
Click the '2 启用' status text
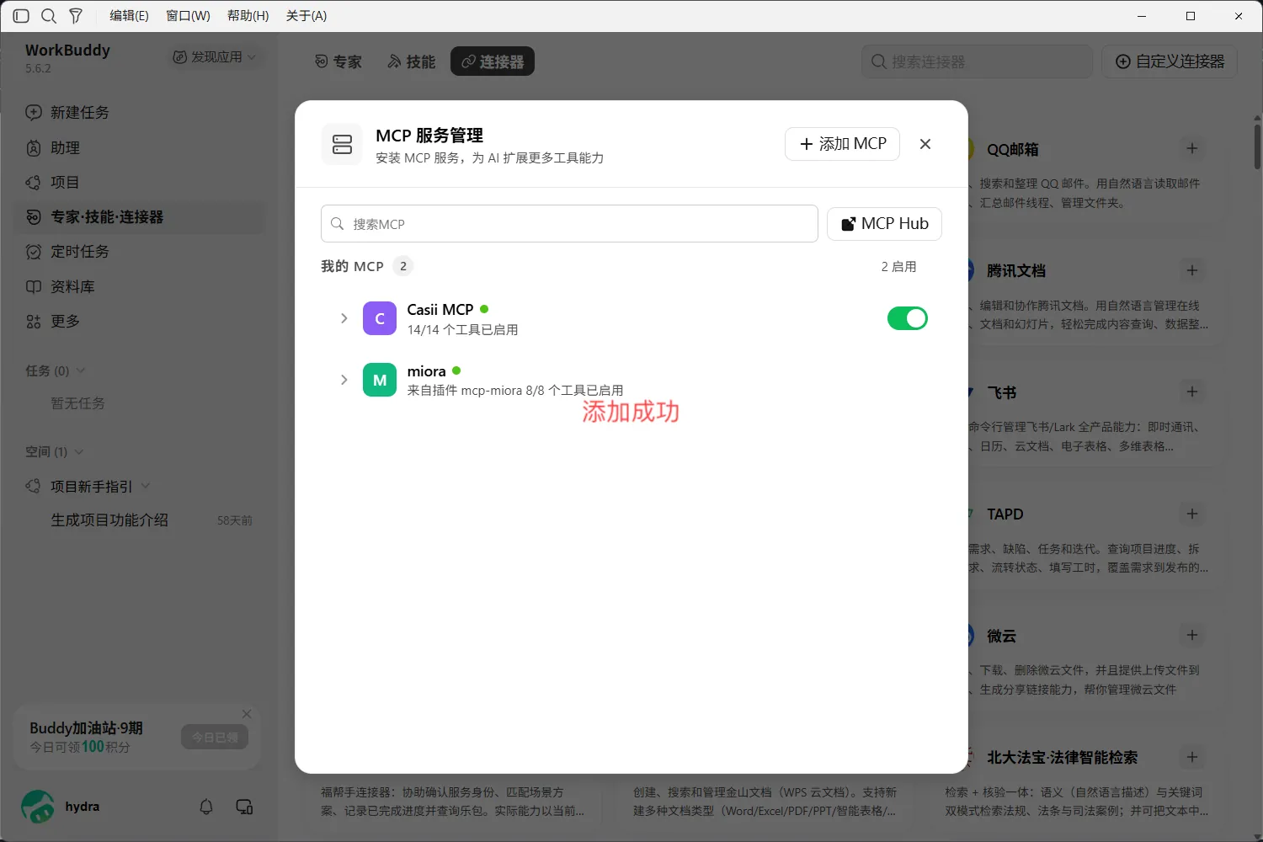pos(898,267)
